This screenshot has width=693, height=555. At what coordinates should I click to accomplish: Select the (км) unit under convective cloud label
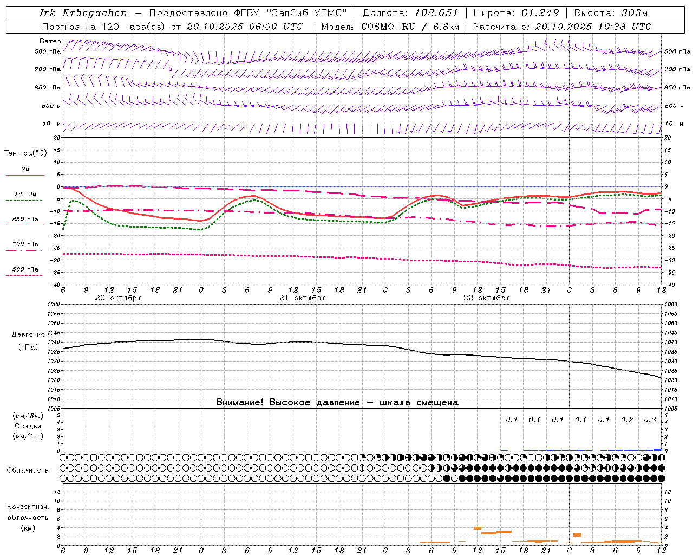coord(28,528)
